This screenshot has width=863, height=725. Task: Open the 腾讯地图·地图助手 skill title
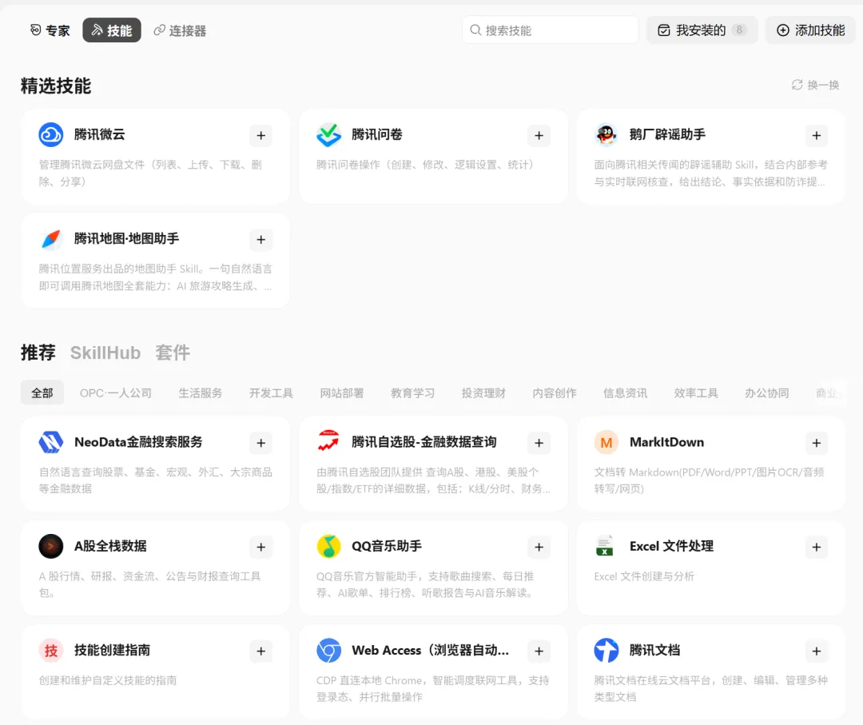126,238
